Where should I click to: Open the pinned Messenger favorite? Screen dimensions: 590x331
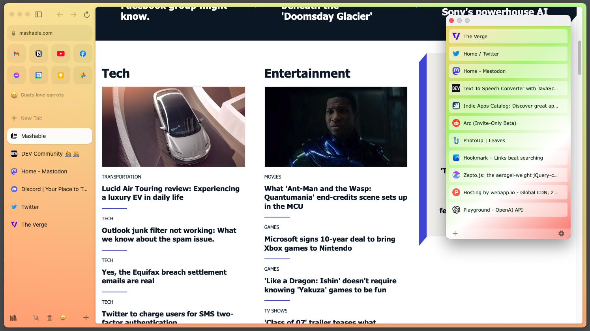[x=17, y=75]
